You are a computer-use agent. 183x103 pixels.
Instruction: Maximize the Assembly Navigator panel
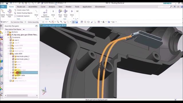tap(37, 26)
